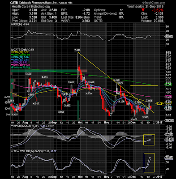Click the yellow arrow annotation beside price axis

[x=159, y=103]
